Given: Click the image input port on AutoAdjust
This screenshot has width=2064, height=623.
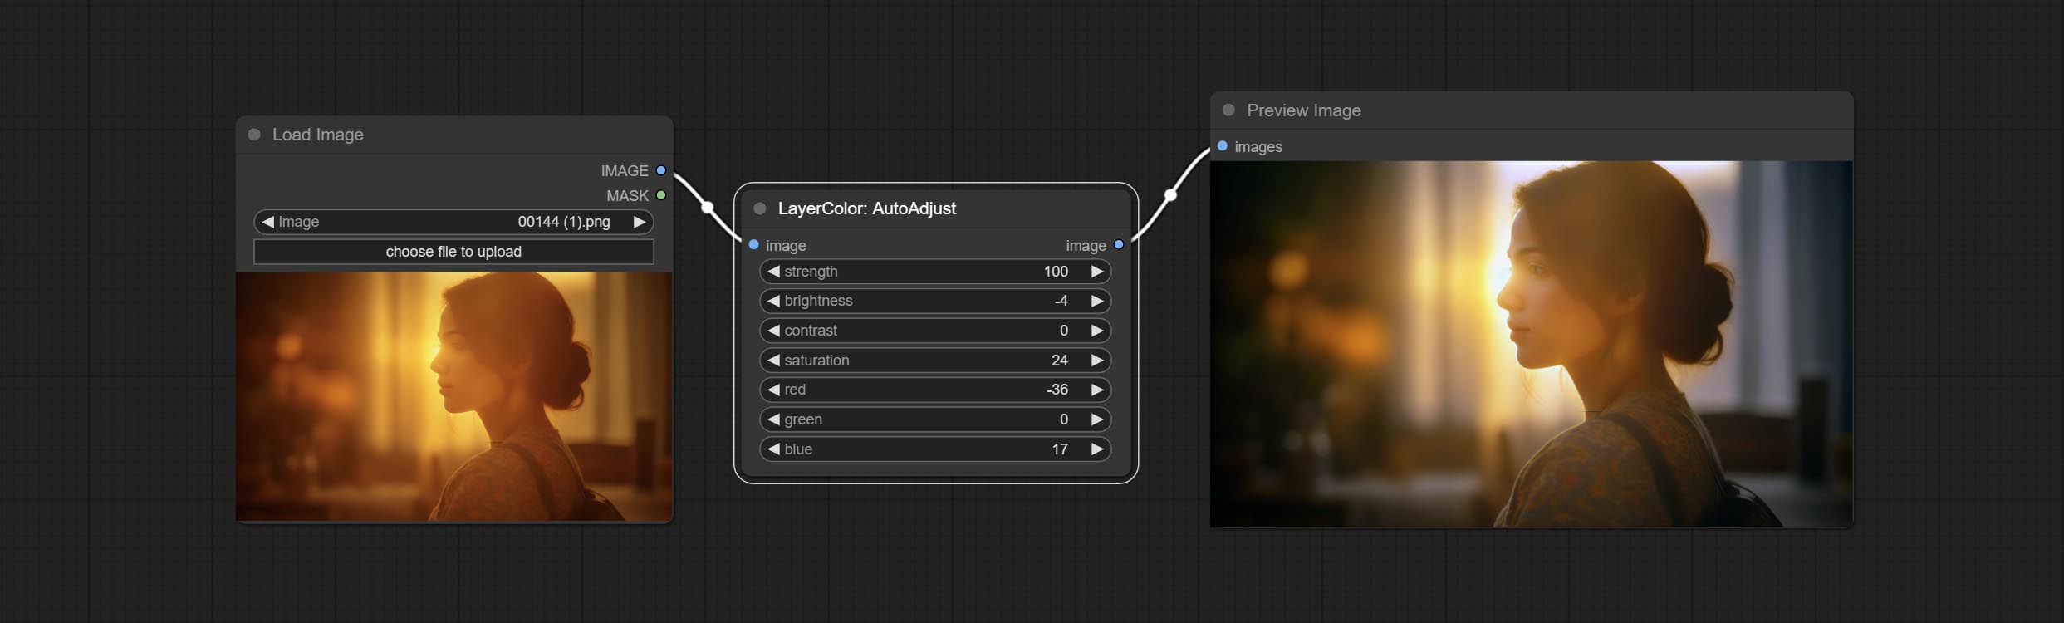Looking at the screenshot, I should click(753, 245).
